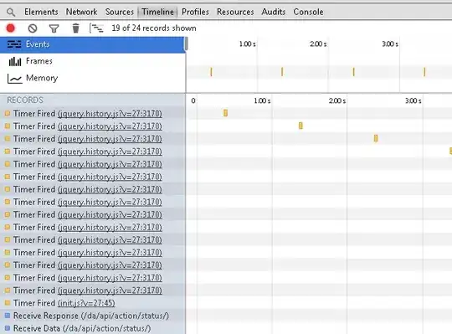Image resolution: width=452 pixels, height=334 pixels.
Task: Click the RECORDS section header
Action: click(25, 100)
